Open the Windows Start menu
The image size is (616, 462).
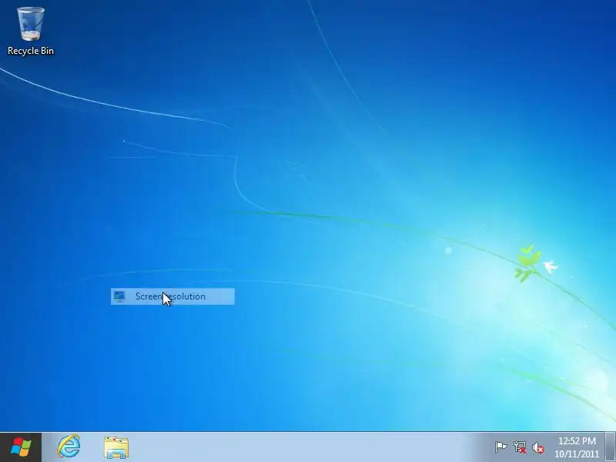pos(21,447)
